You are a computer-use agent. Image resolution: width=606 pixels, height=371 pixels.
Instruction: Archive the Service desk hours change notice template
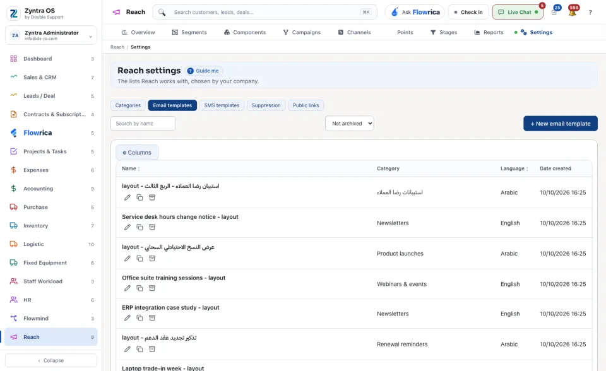(152, 227)
